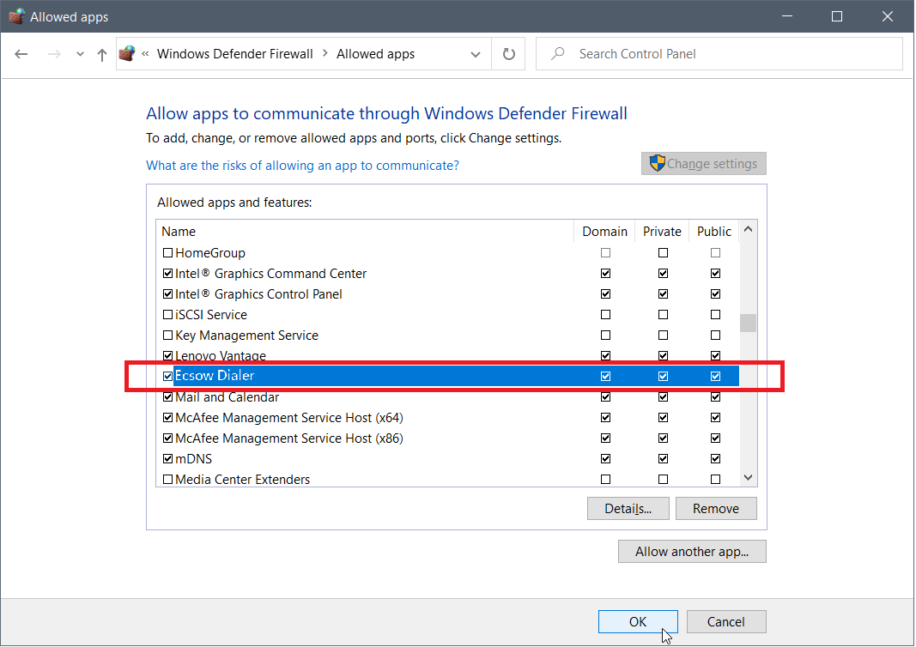Click the grayed forward navigation arrow
Image resolution: width=916 pixels, height=647 pixels.
click(53, 54)
